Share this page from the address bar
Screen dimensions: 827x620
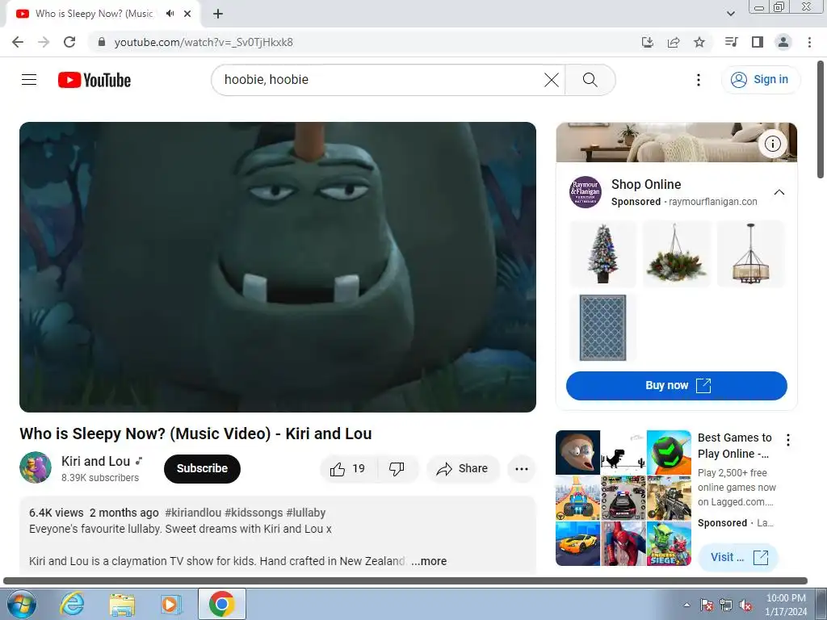[673, 42]
